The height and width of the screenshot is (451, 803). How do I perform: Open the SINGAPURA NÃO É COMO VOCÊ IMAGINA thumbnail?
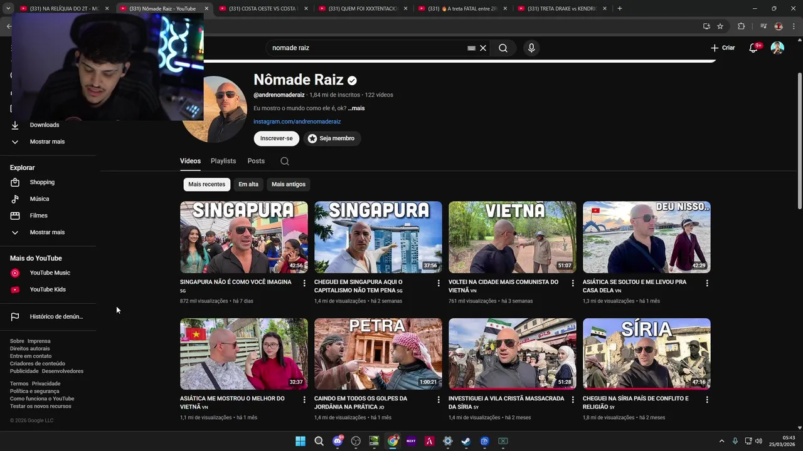(x=244, y=237)
